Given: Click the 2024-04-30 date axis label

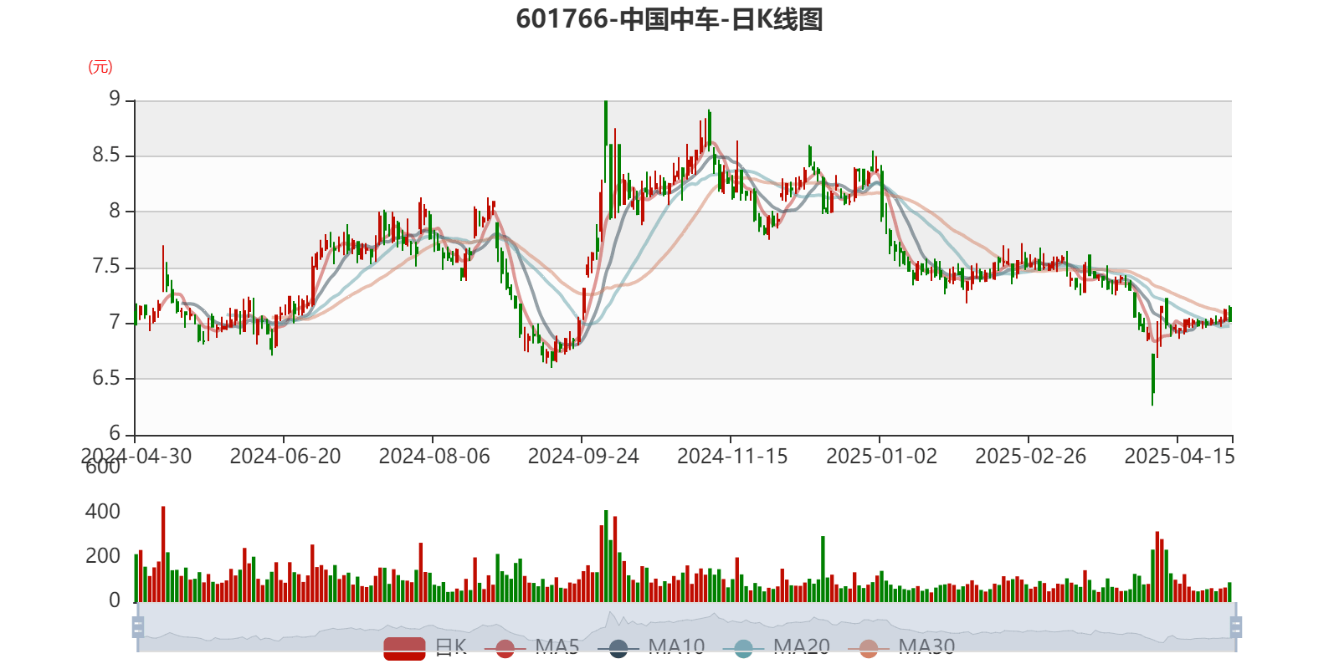Looking at the screenshot, I should [x=136, y=456].
